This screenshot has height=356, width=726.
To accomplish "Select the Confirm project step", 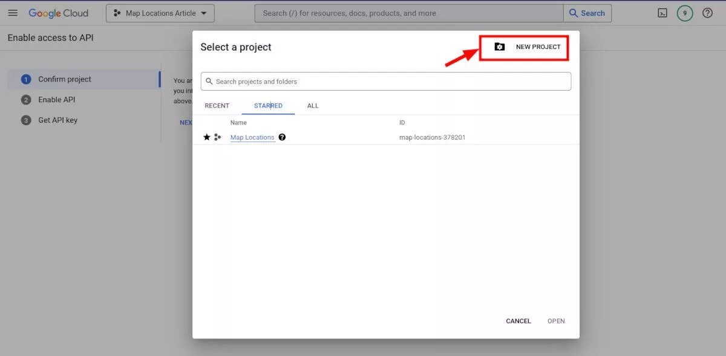I will click(83, 79).
